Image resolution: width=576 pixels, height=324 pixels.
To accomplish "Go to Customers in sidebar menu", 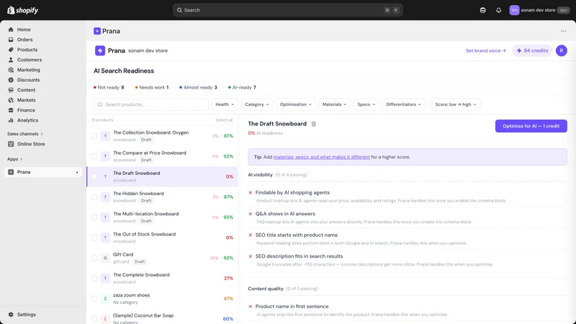I will [x=30, y=60].
